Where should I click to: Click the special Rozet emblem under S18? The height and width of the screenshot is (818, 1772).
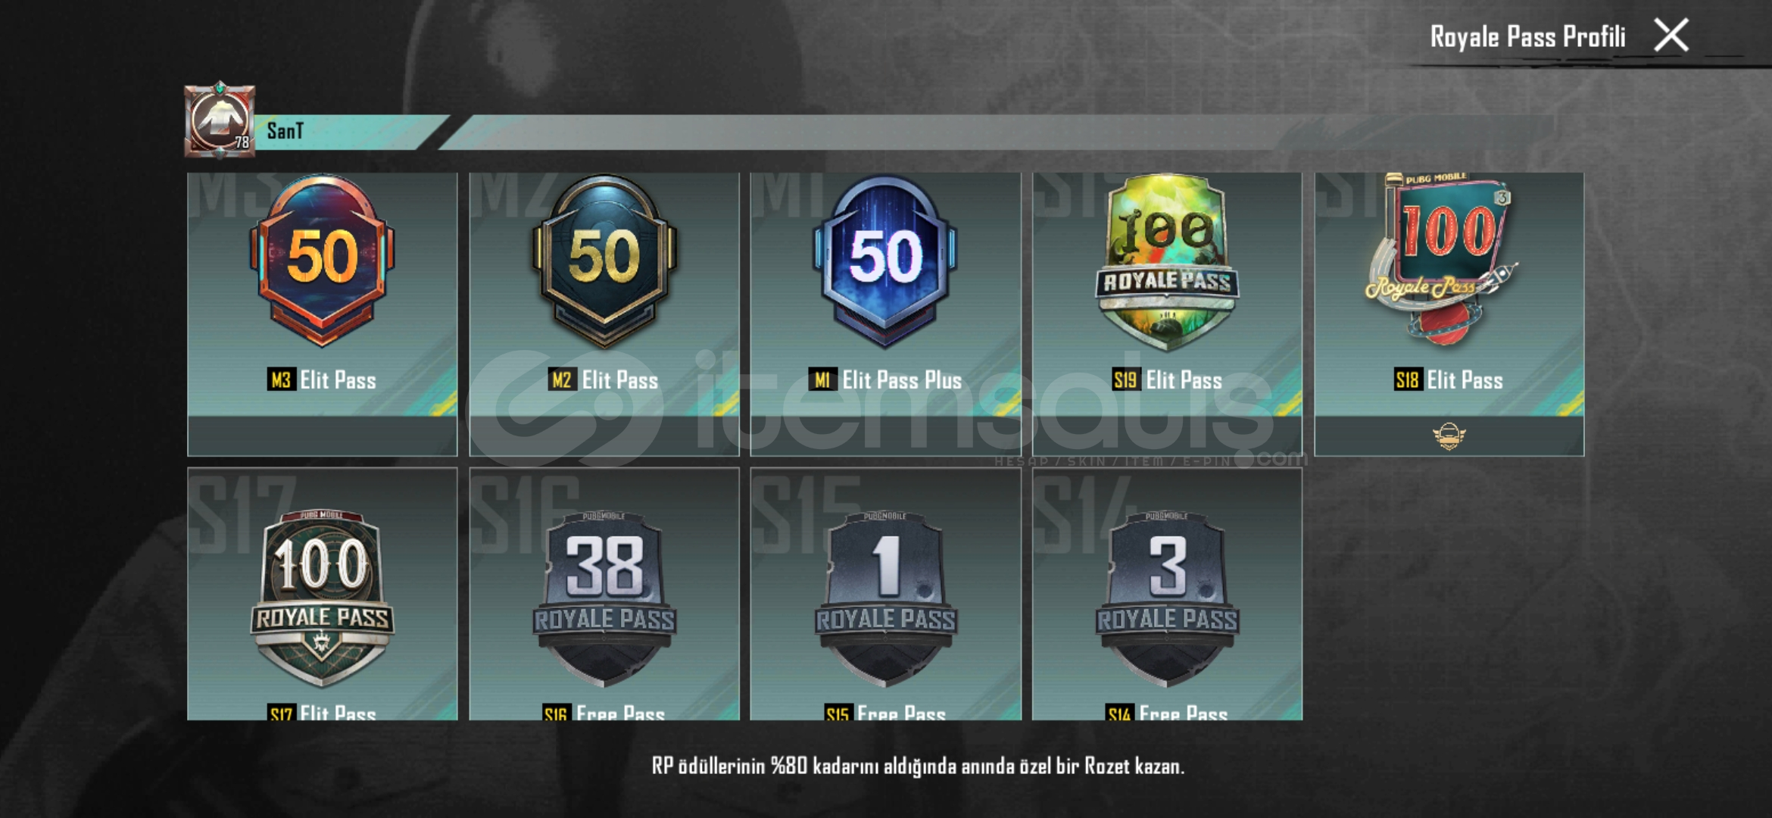[x=1449, y=436]
